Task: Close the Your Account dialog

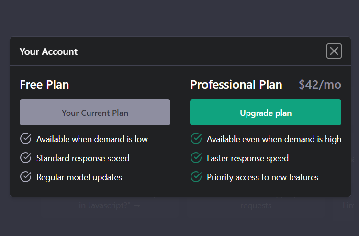Action: [x=334, y=51]
